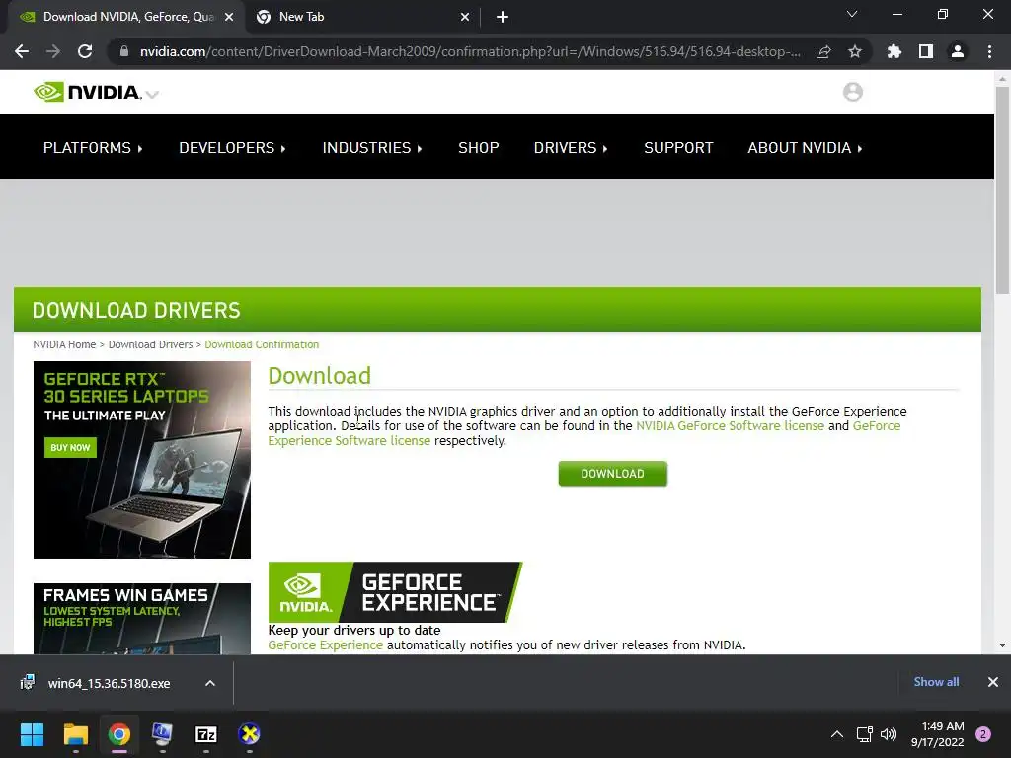Click the scrollbar down arrow
Viewport: 1011px width, 758px height.
(x=1002, y=645)
